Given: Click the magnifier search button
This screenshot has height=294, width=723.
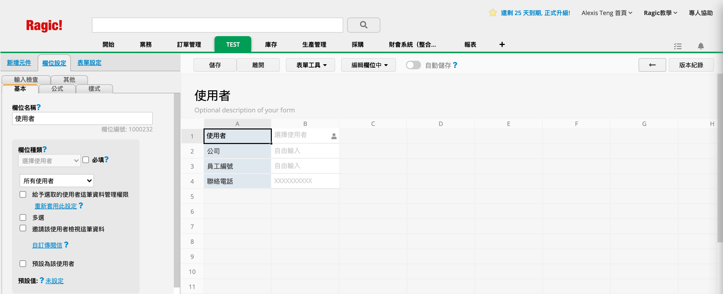Looking at the screenshot, I should [x=364, y=25].
